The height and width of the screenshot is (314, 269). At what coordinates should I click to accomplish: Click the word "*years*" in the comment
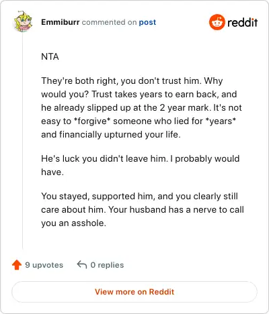(221, 121)
